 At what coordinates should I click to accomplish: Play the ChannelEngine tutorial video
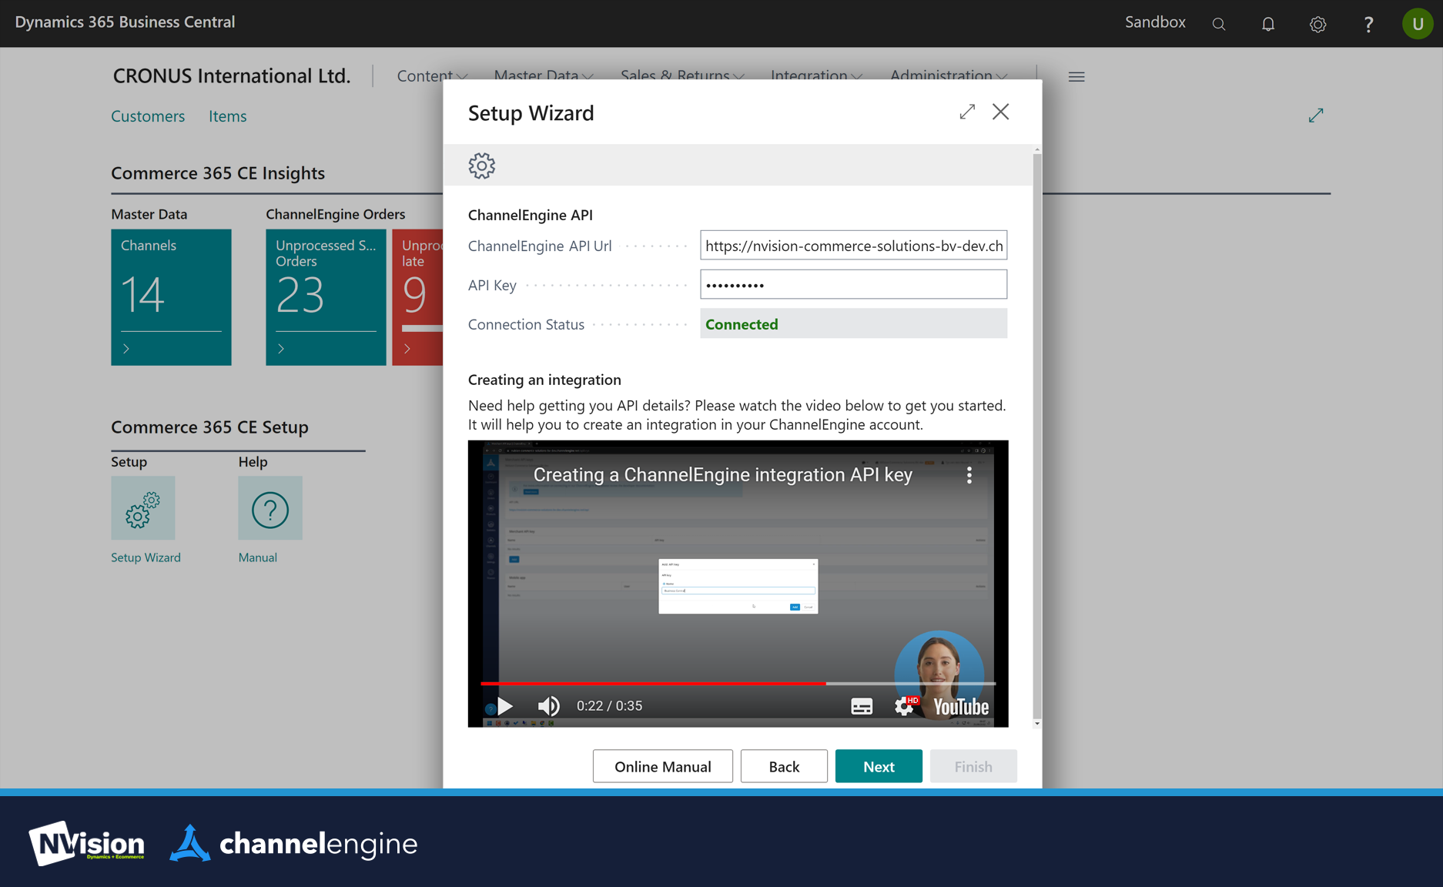(504, 706)
